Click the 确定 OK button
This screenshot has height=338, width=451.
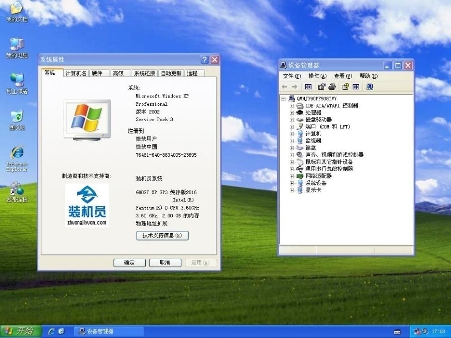(129, 263)
